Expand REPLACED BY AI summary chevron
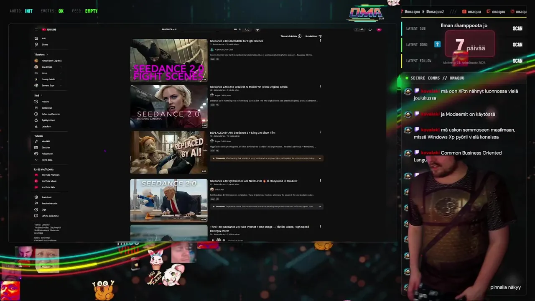535x301 pixels. 320,158
